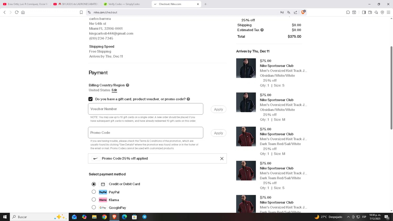Select Klarna payment method
Image resolution: width=393 pixels, height=221 pixels.
click(x=94, y=200)
